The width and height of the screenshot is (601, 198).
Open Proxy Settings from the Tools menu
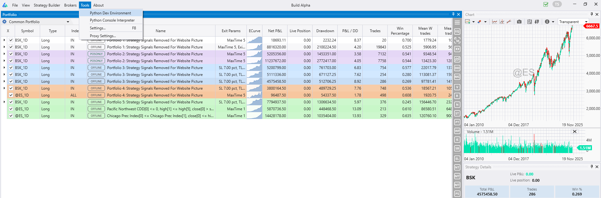pyautogui.click(x=103, y=36)
